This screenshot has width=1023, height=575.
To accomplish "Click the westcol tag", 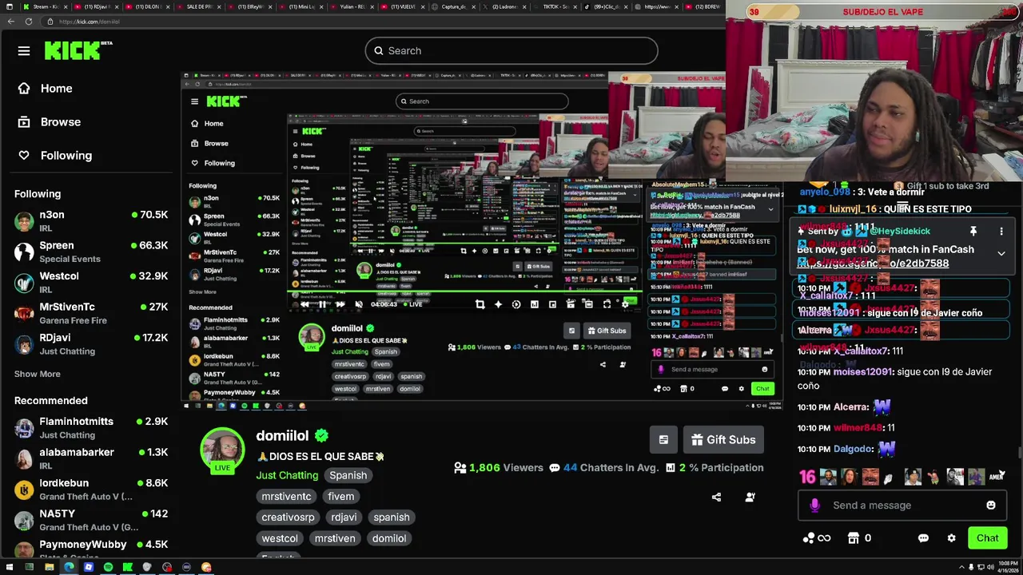I will pyautogui.click(x=280, y=538).
